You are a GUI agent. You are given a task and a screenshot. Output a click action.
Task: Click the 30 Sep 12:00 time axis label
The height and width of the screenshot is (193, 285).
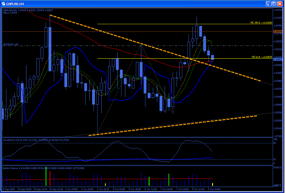56,189
